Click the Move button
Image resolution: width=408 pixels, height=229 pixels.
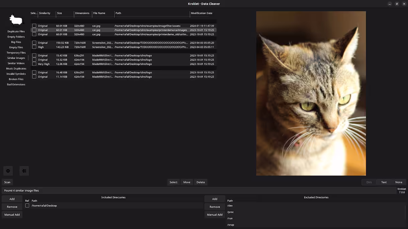(x=187, y=182)
